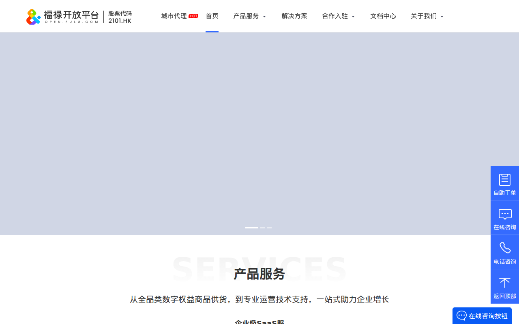519x324 pixels.
Task: Expand the 合作入驻 dropdown menu
Action: [338, 16]
